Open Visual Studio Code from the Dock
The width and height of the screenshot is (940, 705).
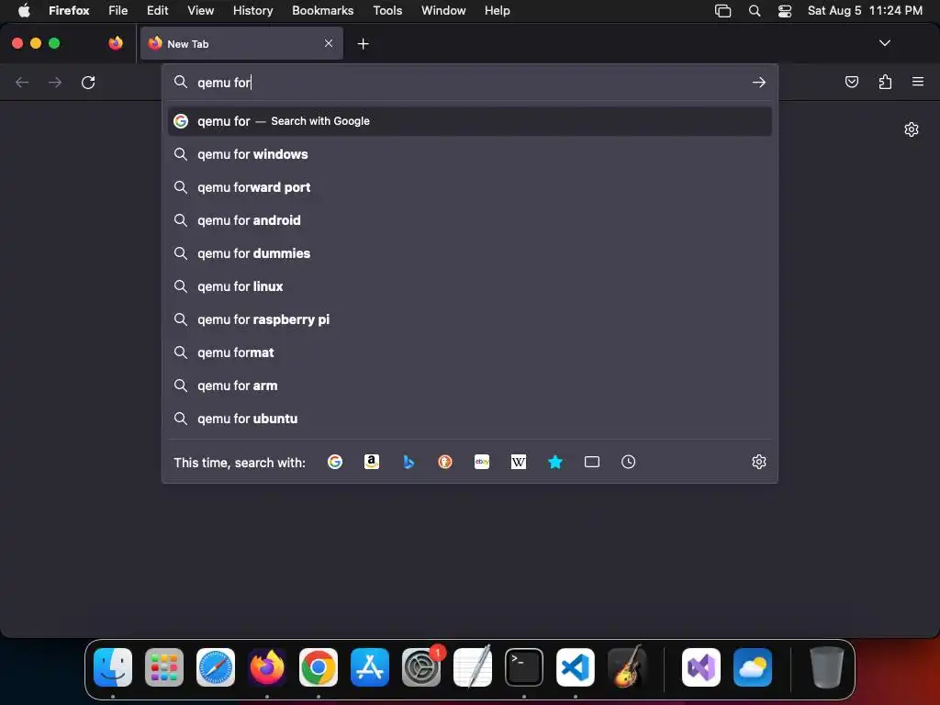[576, 667]
